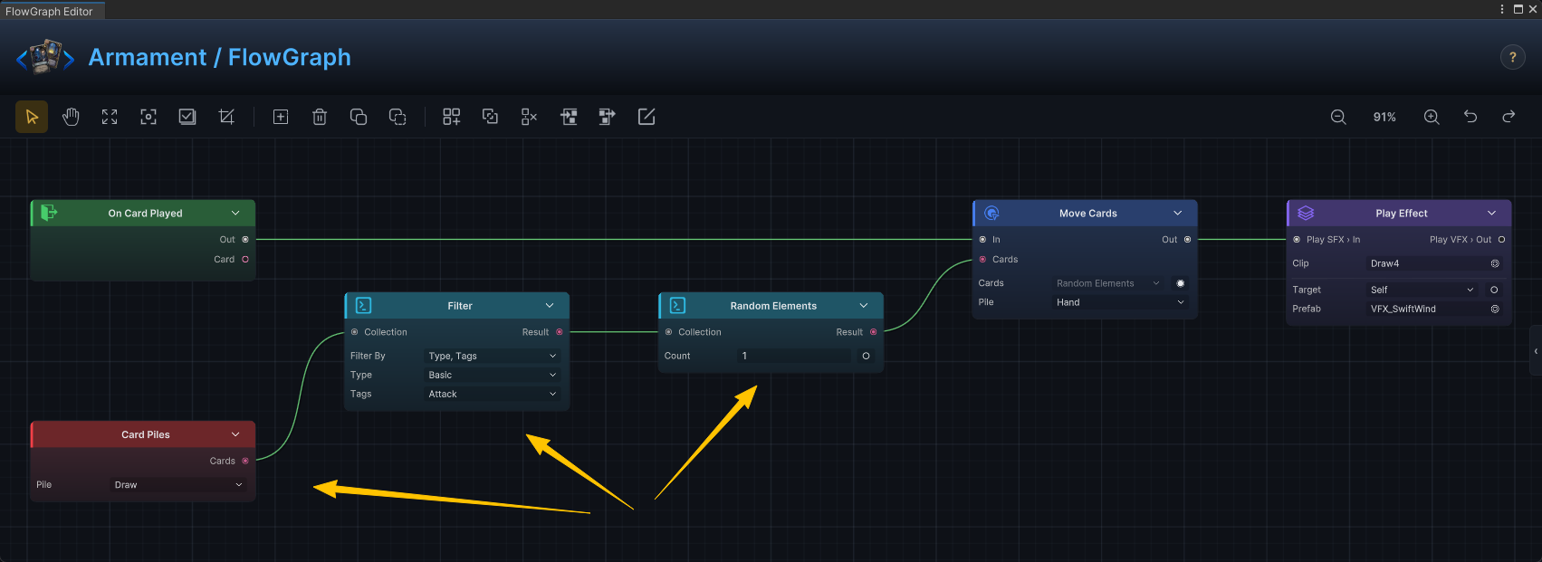Activate the hand pan tool
Screen dimensions: 1542x562
(x=71, y=117)
